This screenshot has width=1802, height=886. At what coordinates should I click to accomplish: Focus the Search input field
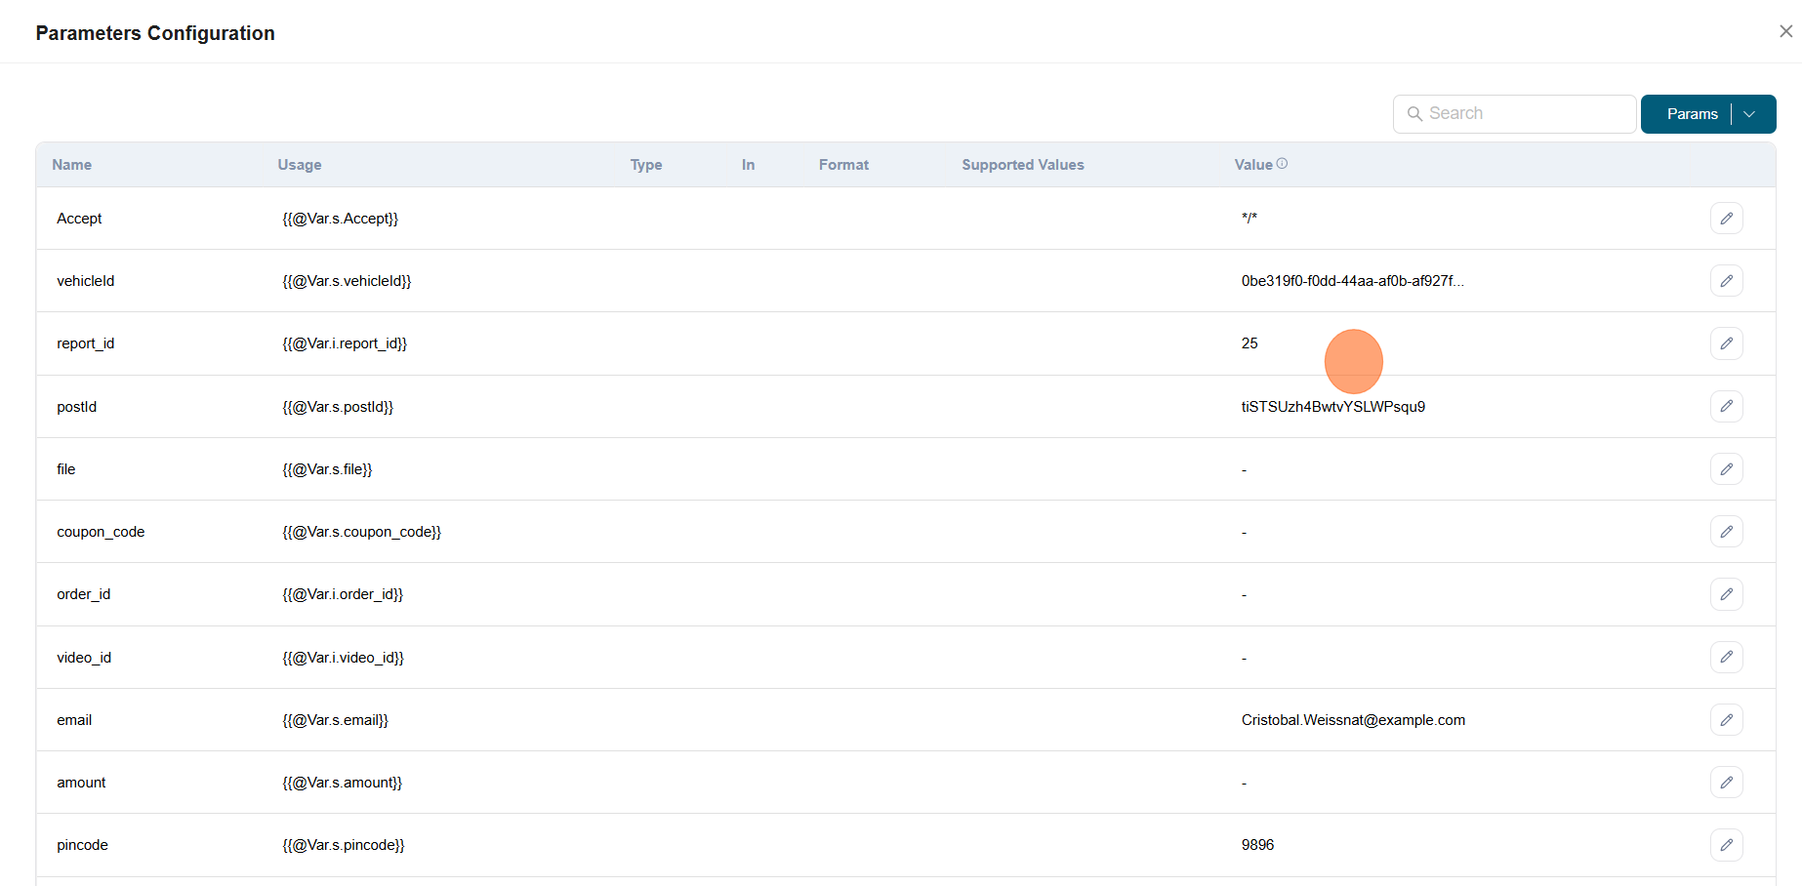point(1525,114)
